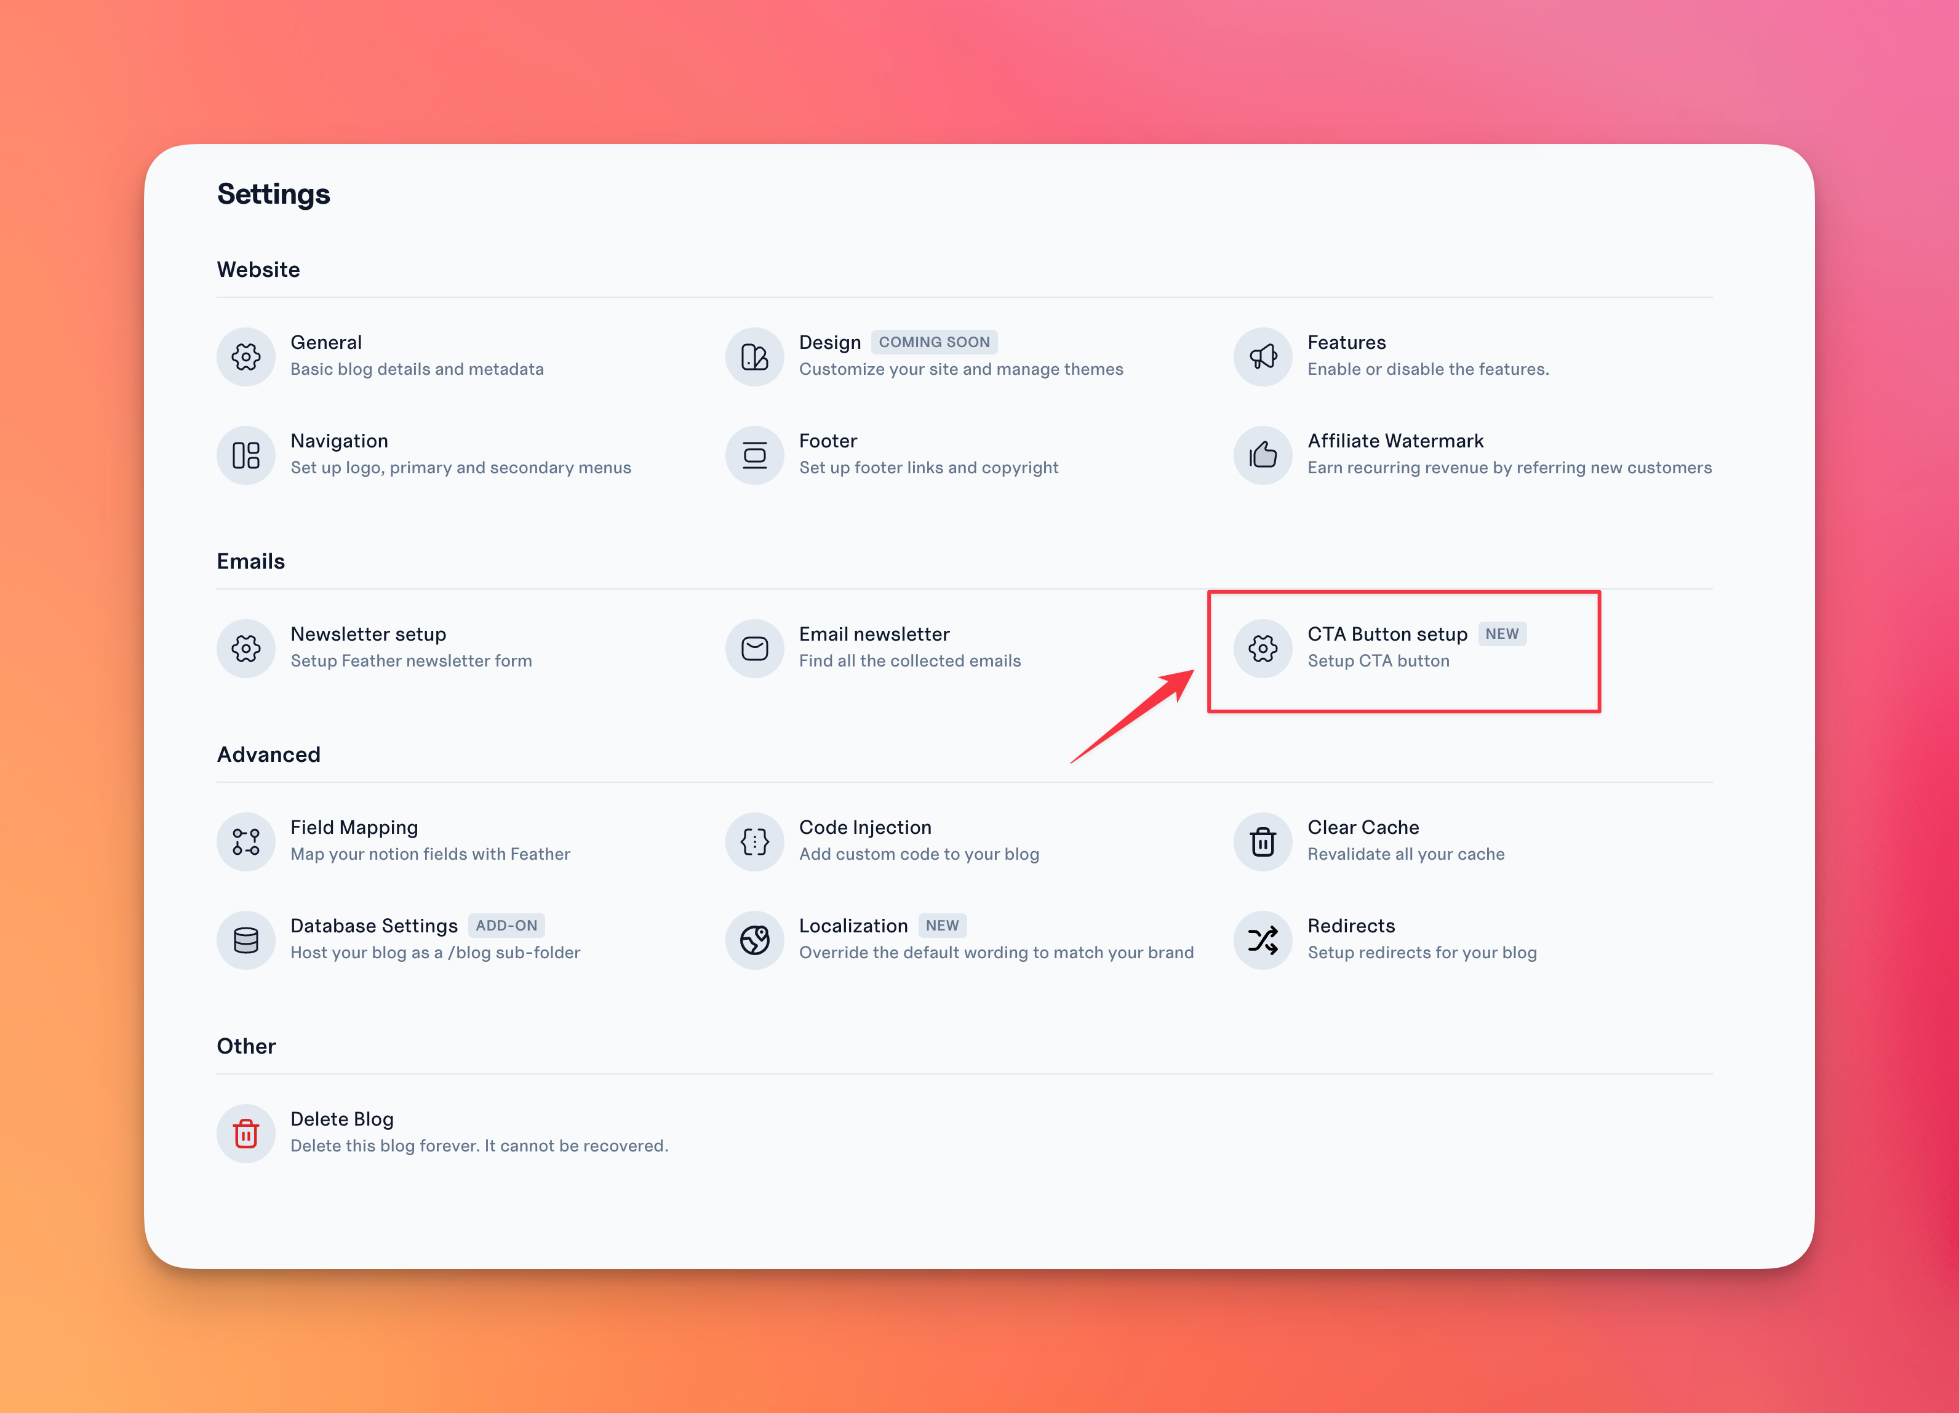Open CTA Button setup
The width and height of the screenshot is (1959, 1413).
(1386, 634)
